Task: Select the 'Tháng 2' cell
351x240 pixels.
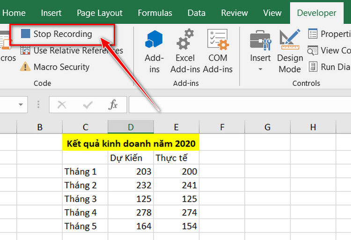Action: tap(85, 185)
